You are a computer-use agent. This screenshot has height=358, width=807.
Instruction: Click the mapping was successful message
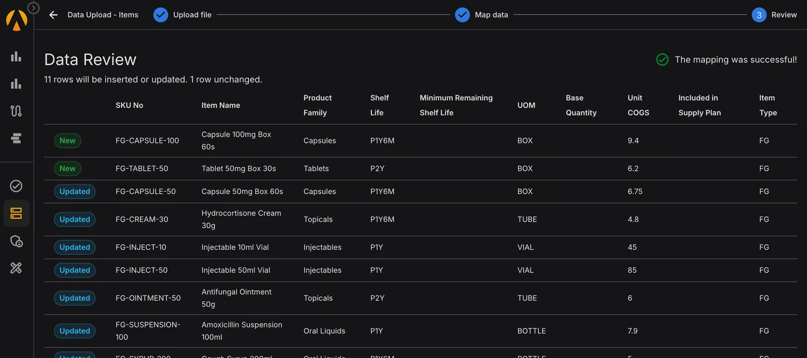tap(736, 60)
